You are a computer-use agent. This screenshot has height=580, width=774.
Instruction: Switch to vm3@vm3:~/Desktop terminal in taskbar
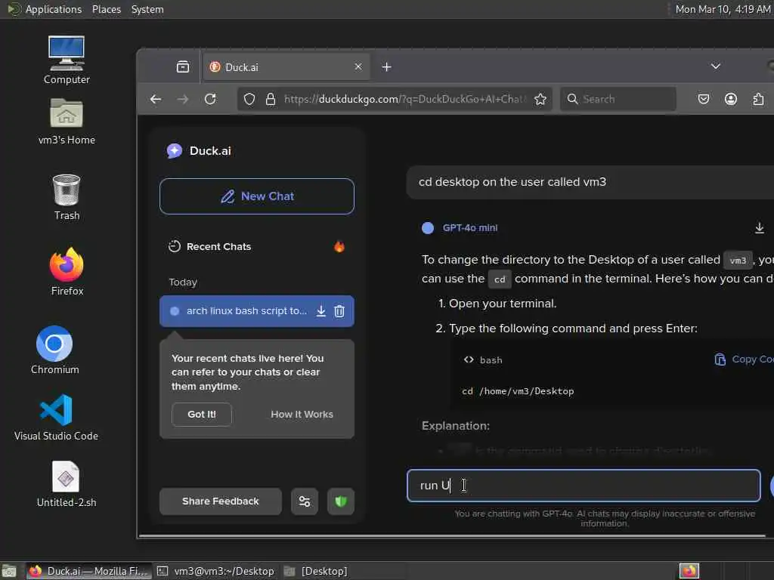point(215,571)
